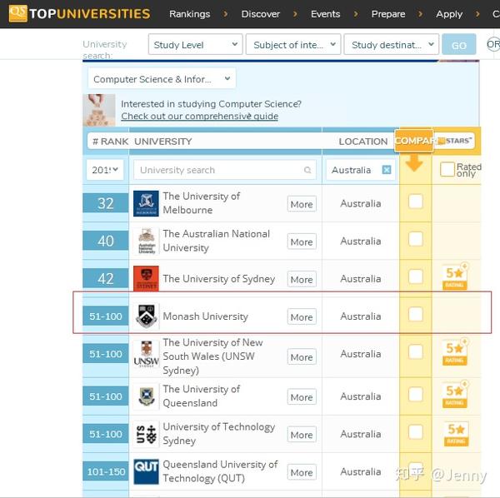View UNSW 5-star rating badge

point(455,351)
